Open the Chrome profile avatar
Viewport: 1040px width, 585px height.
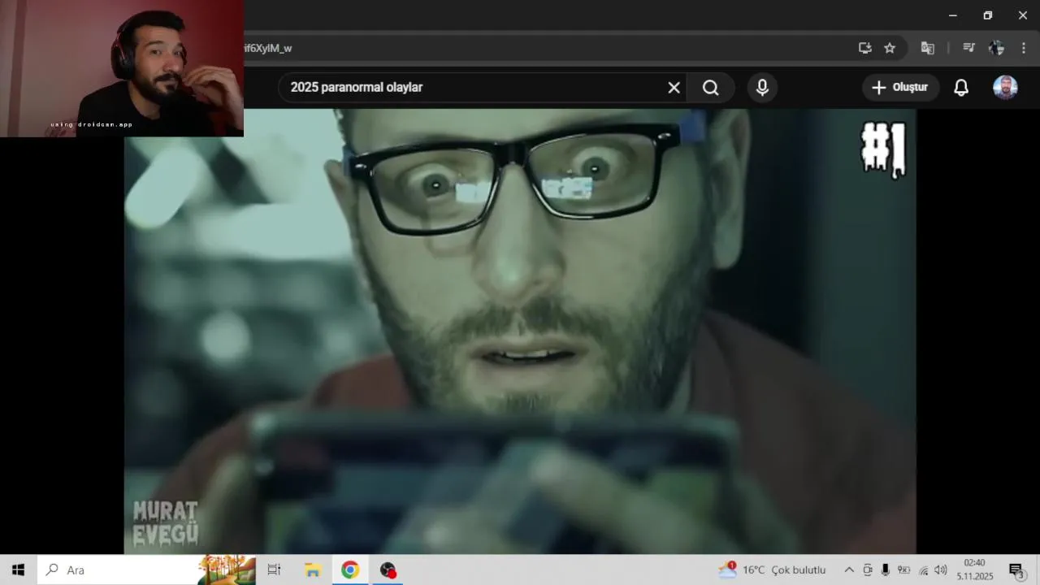(996, 48)
